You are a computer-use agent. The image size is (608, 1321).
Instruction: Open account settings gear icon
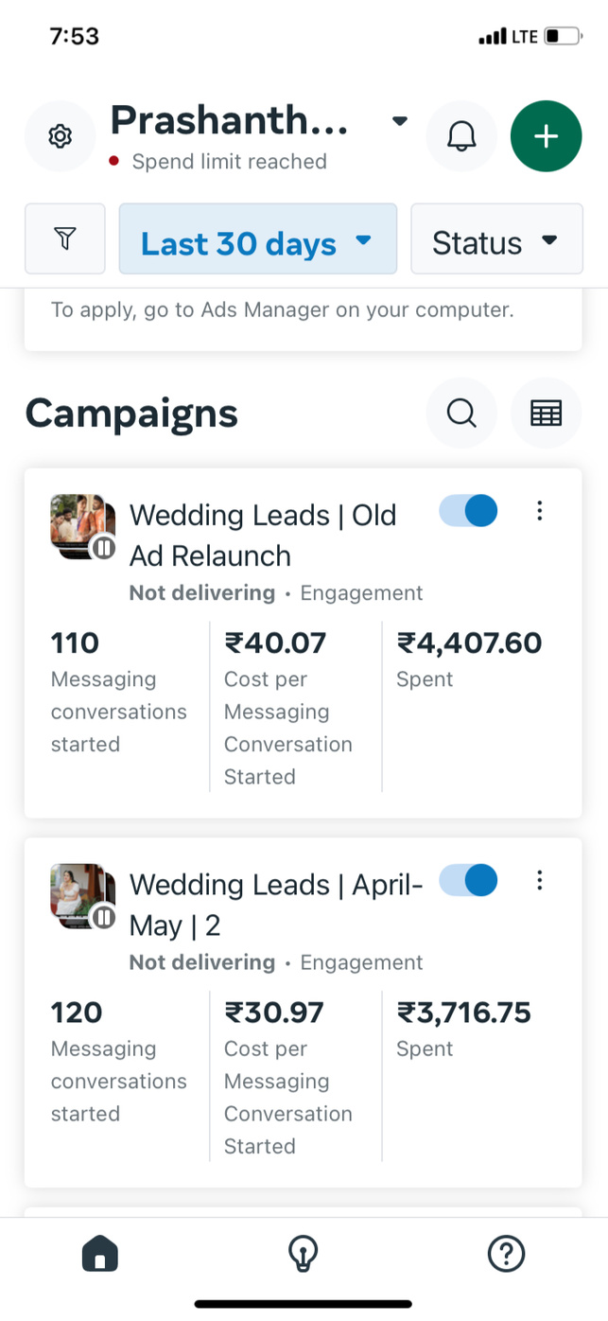pos(61,136)
